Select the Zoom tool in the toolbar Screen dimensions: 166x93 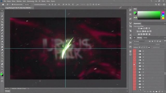[2, 67]
